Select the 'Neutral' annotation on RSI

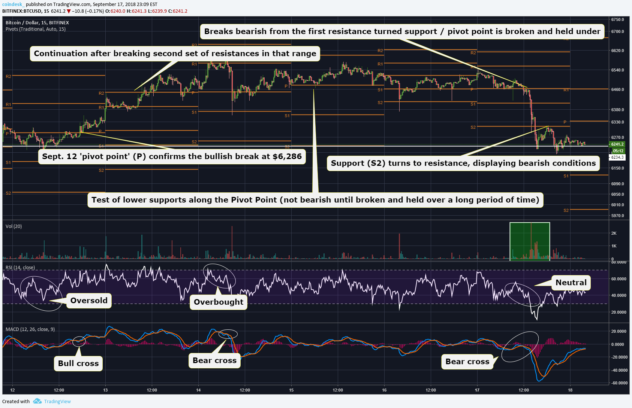(x=571, y=283)
